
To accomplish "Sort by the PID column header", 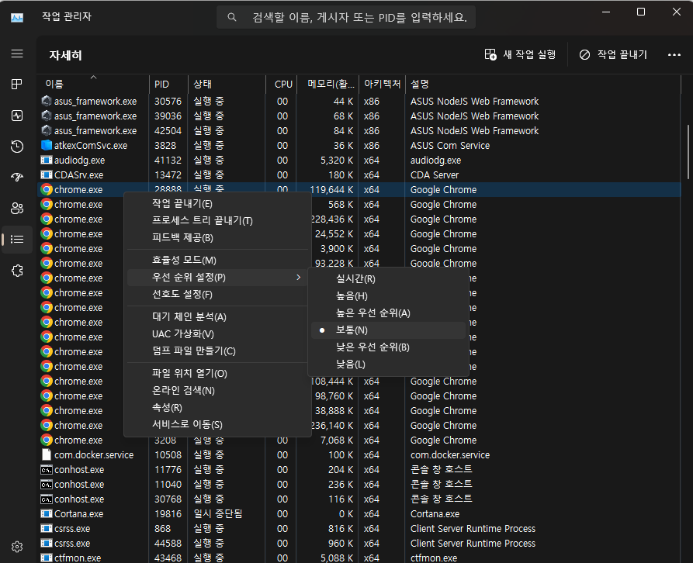I will [168, 84].
